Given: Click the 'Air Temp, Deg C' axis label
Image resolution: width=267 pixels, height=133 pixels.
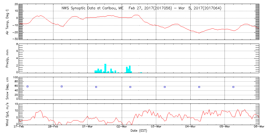Looking at the screenshot, I should click(7, 22).
